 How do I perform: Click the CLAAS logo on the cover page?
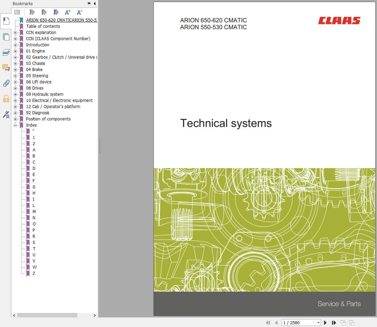tap(339, 21)
